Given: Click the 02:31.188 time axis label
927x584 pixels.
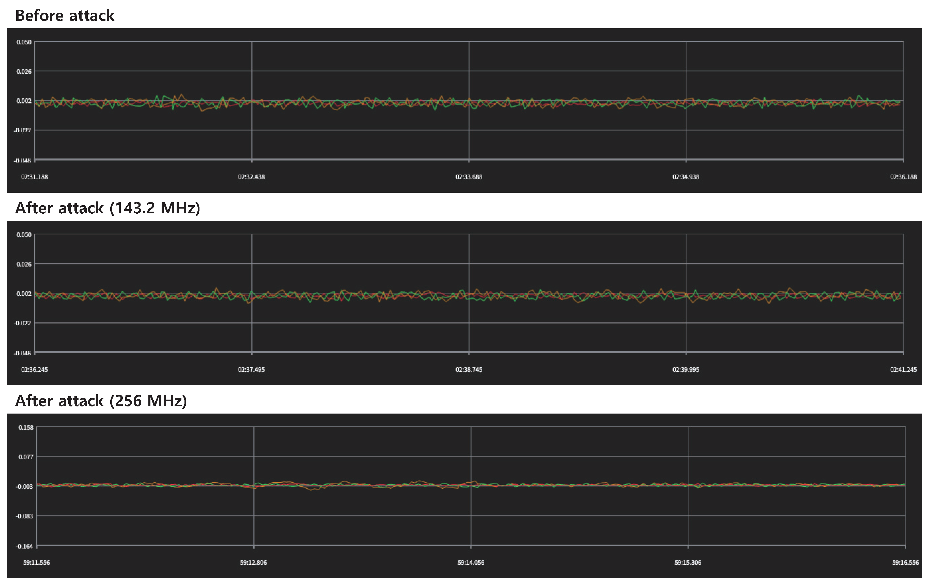Looking at the screenshot, I should coord(34,177).
